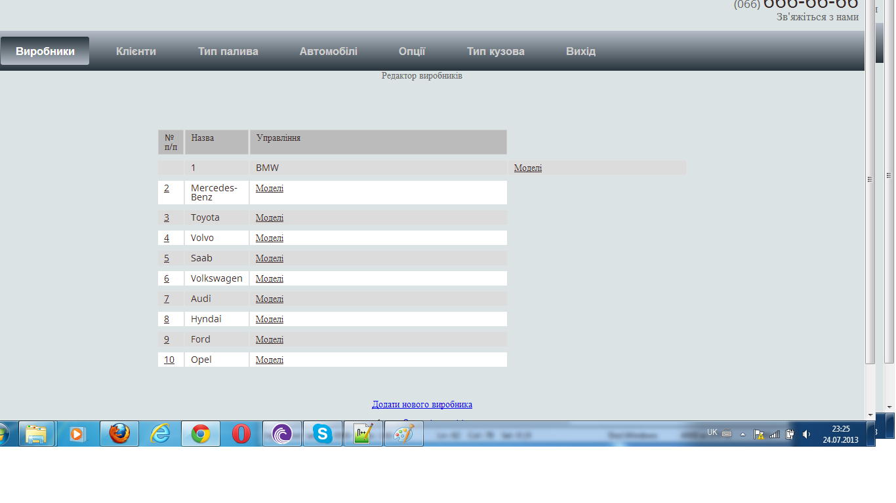Select the Volkswagen name cell
896x503 pixels.
pyautogui.click(x=217, y=279)
